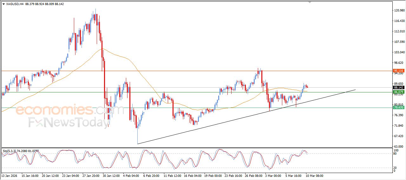Viewport: 406px width, 180px height.
Task: Click the 13 Jan 2026 date label
Action: 10,176
